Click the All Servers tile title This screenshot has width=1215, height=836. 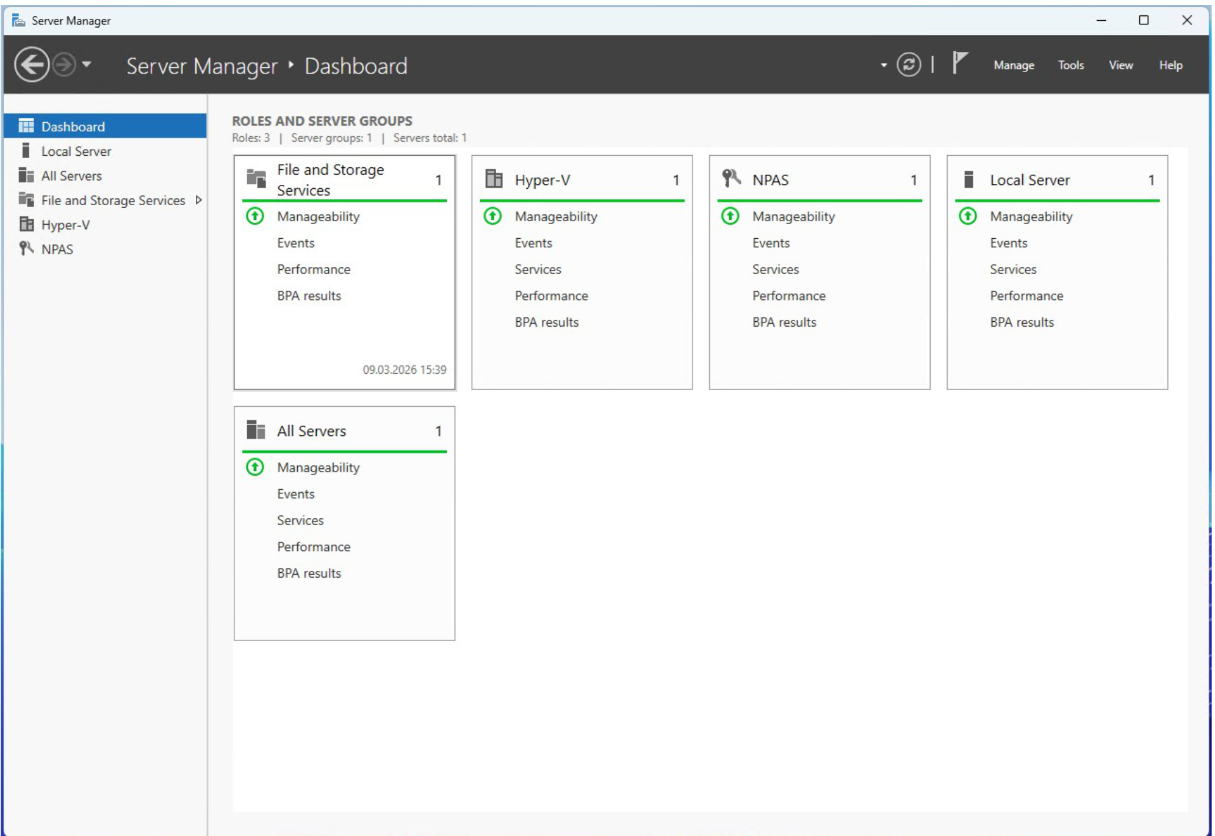[311, 431]
